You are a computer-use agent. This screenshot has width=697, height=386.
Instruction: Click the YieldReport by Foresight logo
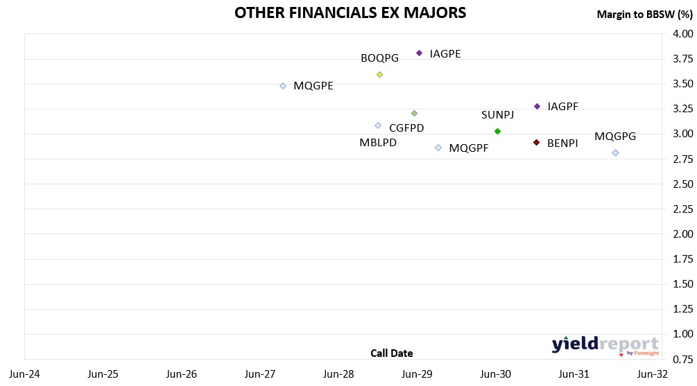[605, 344]
